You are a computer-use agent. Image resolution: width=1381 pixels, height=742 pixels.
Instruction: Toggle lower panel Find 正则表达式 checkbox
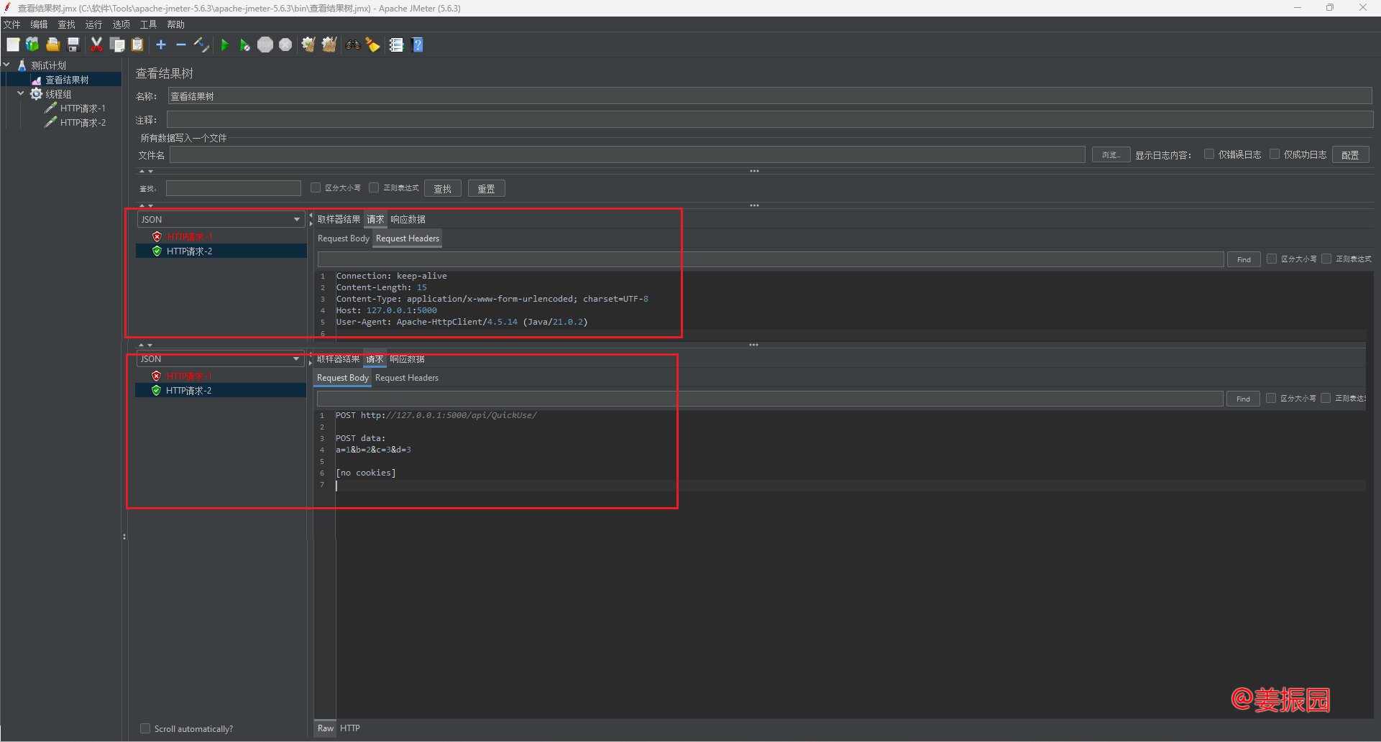point(1326,398)
